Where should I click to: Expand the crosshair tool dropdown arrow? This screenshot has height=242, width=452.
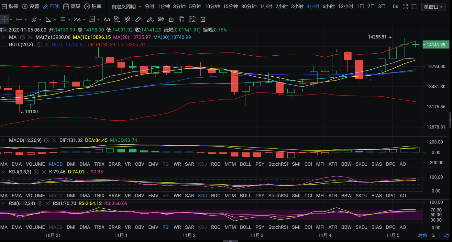pos(11,20)
